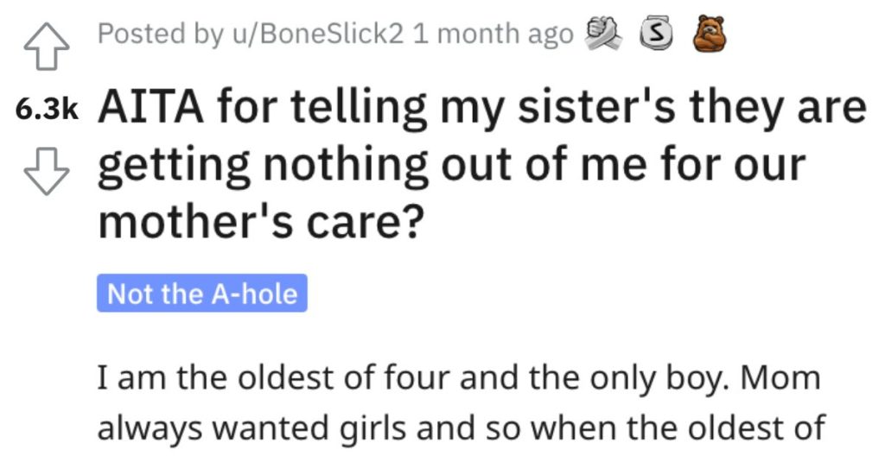Click the word "AITA" in the title
885x462 pixels.
pos(150,108)
